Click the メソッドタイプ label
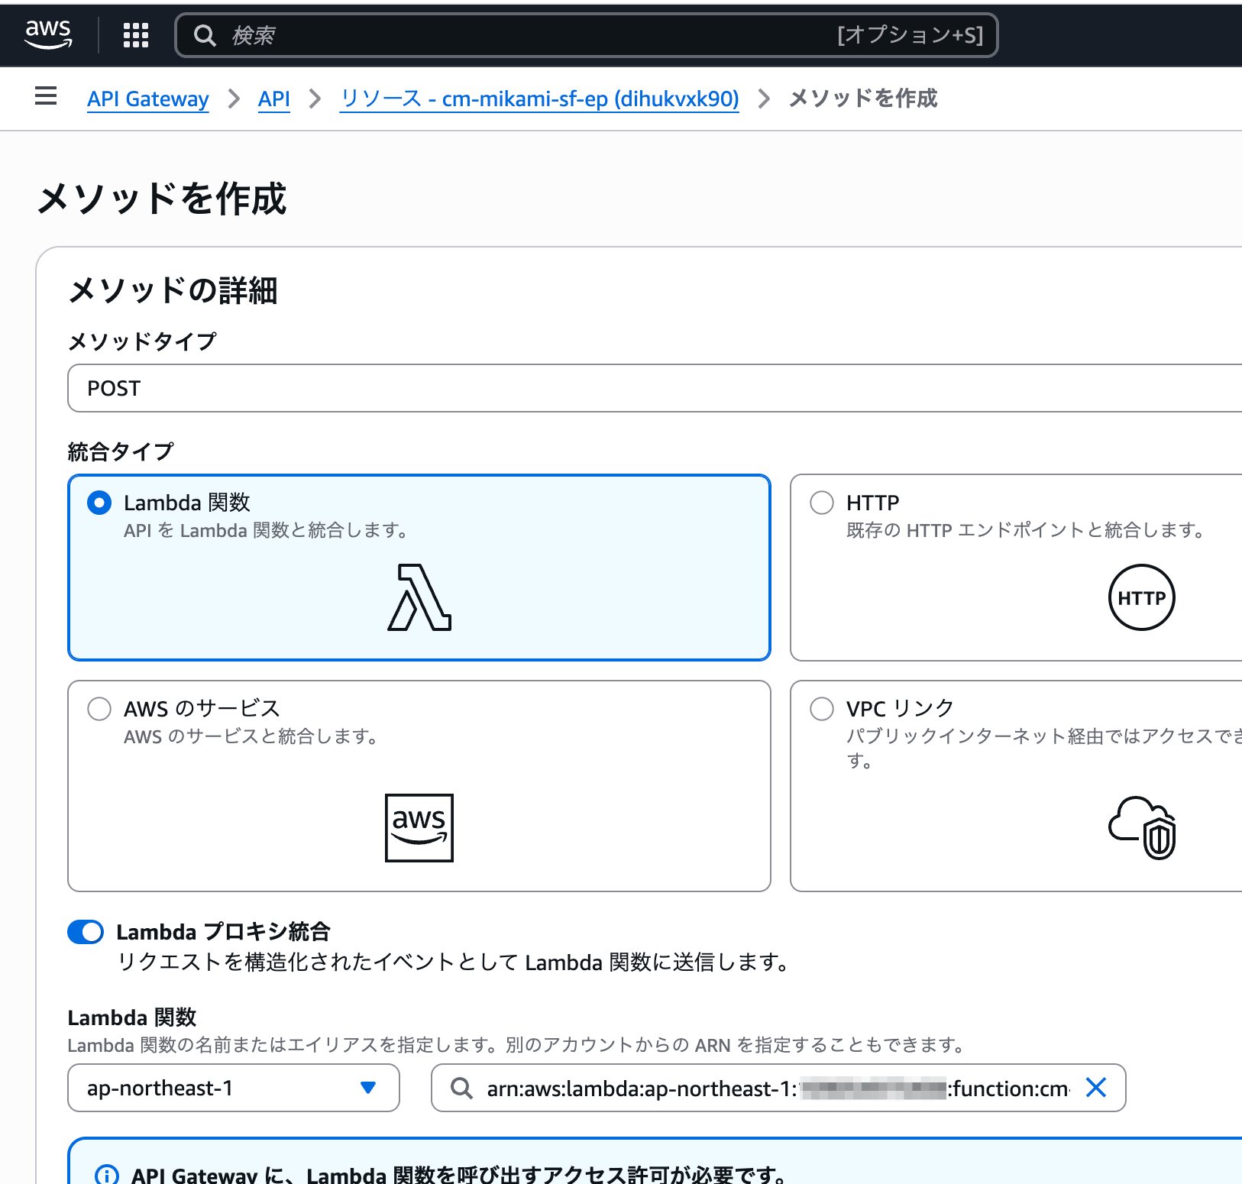Image resolution: width=1242 pixels, height=1184 pixels. coord(142,341)
